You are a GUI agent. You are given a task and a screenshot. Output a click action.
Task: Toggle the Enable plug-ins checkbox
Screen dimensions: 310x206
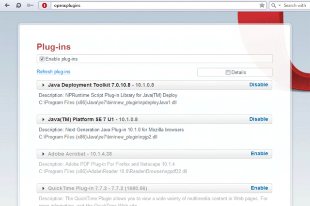(x=42, y=59)
